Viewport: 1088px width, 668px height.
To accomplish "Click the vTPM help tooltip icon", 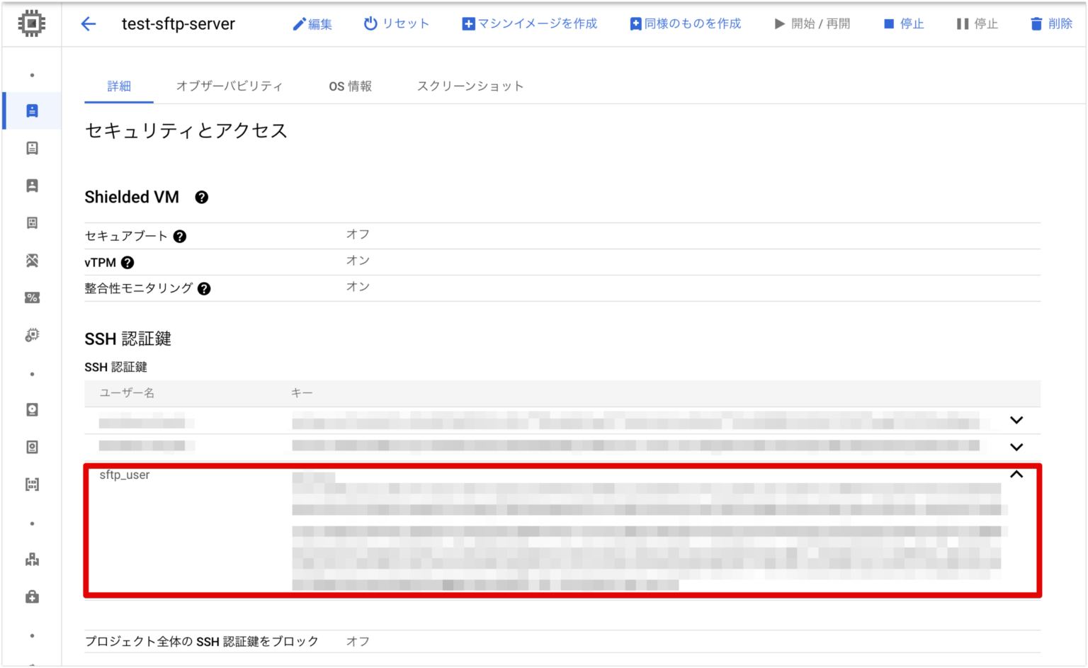I will [x=127, y=262].
